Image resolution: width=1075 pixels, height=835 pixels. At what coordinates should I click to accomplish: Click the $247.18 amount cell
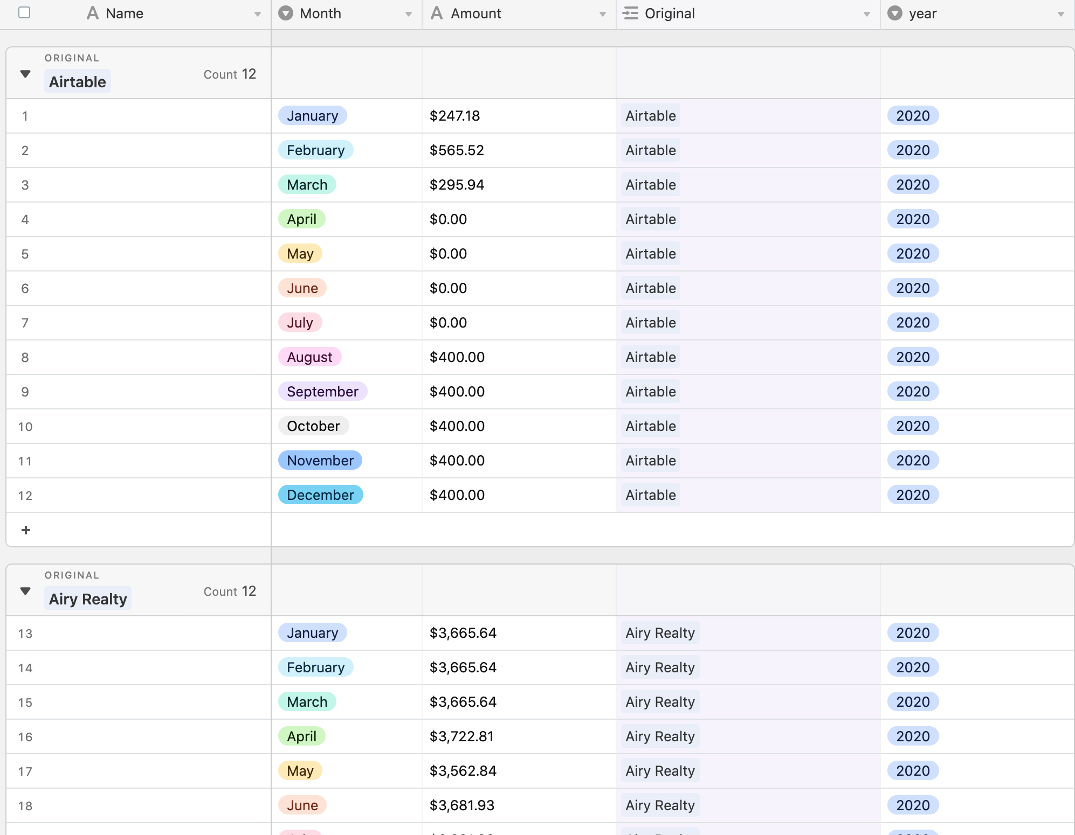point(519,116)
